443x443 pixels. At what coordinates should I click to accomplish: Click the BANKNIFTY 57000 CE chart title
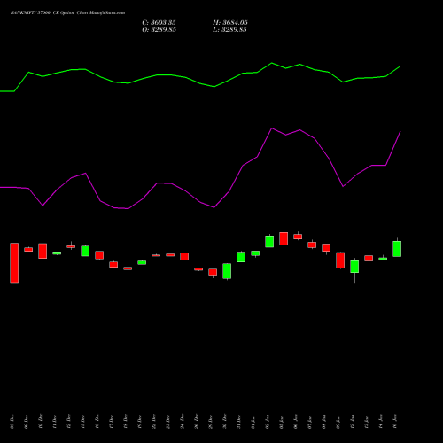click(67, 13)
